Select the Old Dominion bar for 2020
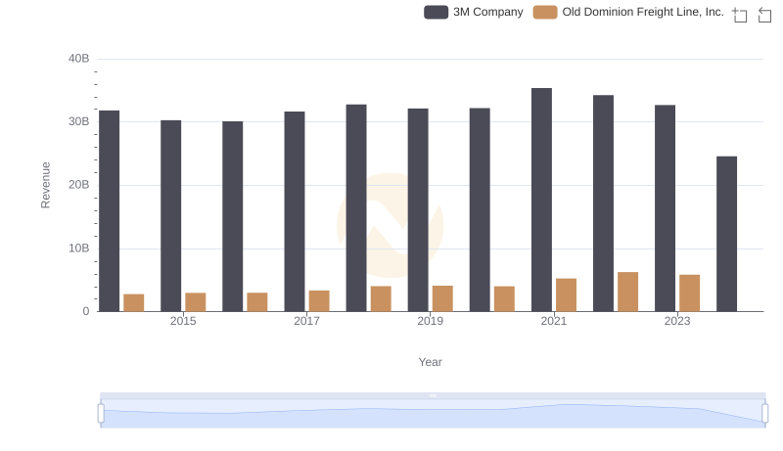Image resolution: width=783 pixels, height=451 pixels. tap(504, 298)
